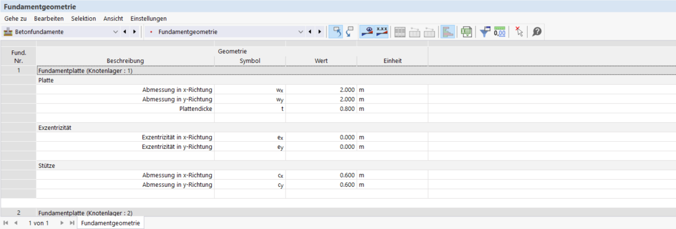Select the Fundamentplatte (Knotenlager : 2) row
The image size is (676, 229).
tap(356, 212)
